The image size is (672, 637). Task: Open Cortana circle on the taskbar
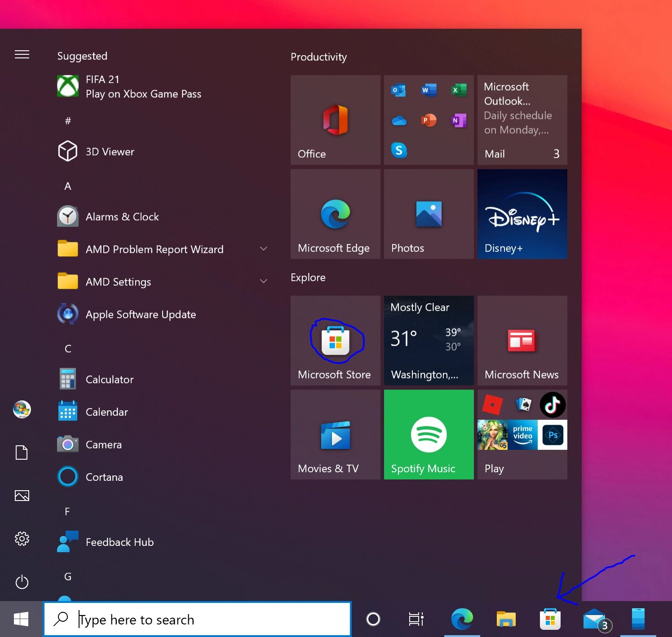click(373, 619)
